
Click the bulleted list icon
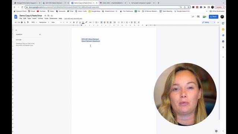pyautogui.click(x=122, y=22)
